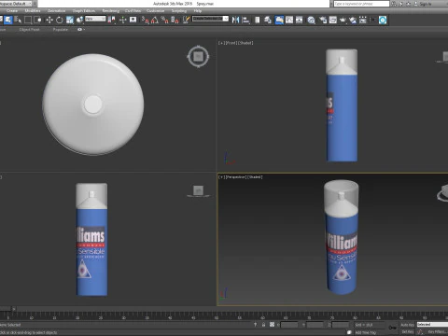This screenshot has height=336, width=448.
Task: Toggle 3D Snaps
Action: [145, 20]
